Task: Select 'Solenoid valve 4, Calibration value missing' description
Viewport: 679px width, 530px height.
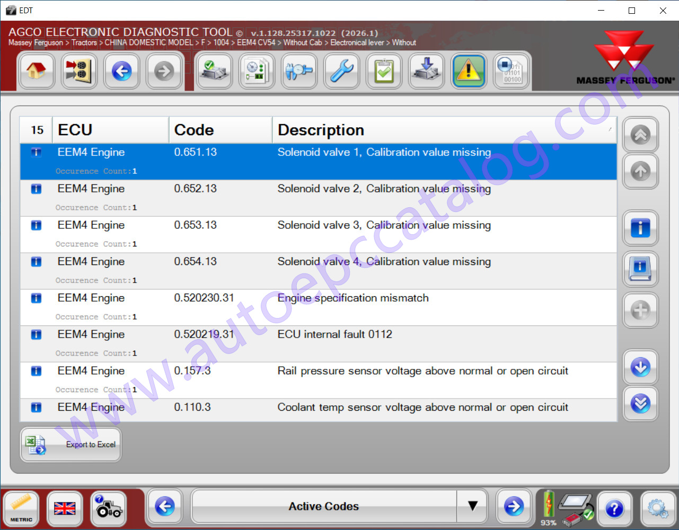Action: tap(384, 262)
